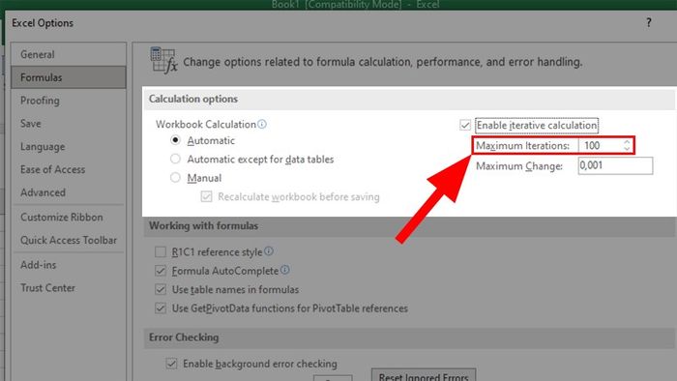
Task: Toggle Use table names in formulas
Action: (161, 289)
